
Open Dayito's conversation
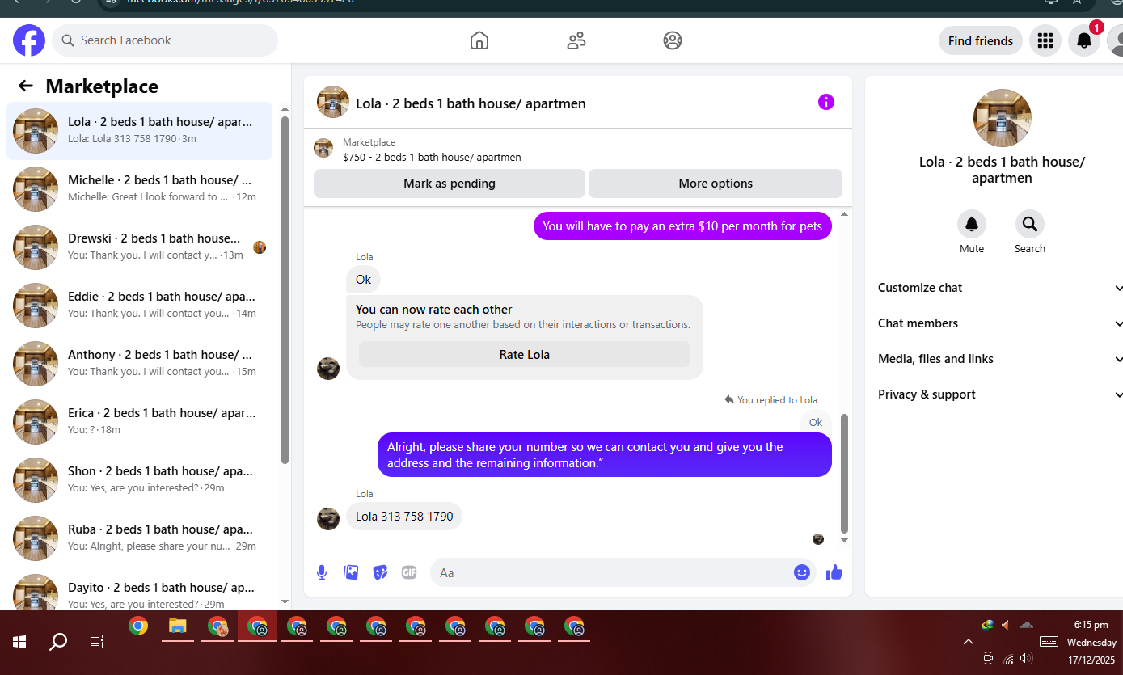click(139, 589)
